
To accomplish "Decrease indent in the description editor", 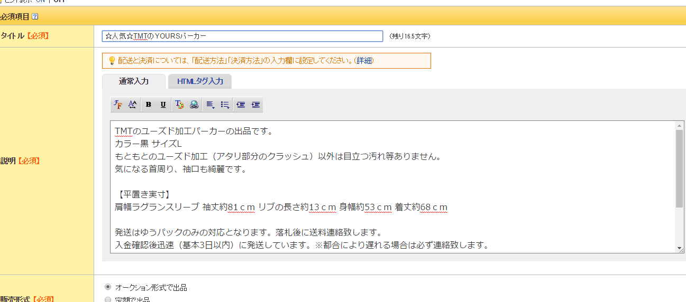I will tap(241, 105).
